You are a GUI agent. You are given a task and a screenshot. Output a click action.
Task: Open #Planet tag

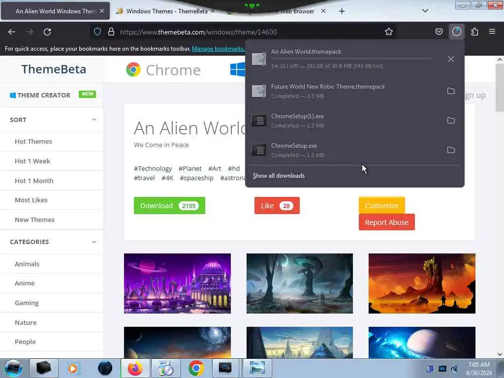click(x=190, y=168)
